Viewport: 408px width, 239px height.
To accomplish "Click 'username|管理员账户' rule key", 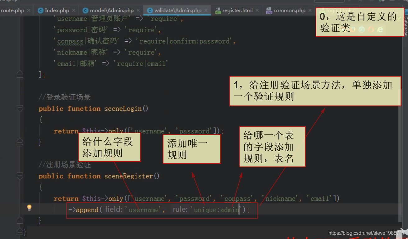I will 93,19.
